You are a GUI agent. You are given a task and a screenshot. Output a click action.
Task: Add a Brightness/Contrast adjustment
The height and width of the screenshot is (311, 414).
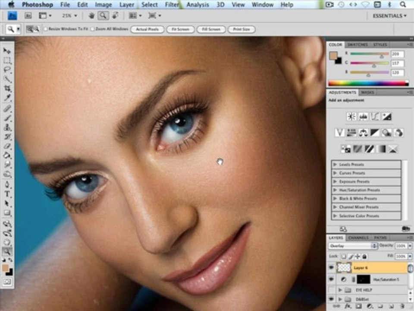click(351, 117)
